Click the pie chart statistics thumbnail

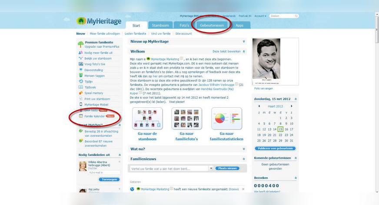(x=226, y=118)
